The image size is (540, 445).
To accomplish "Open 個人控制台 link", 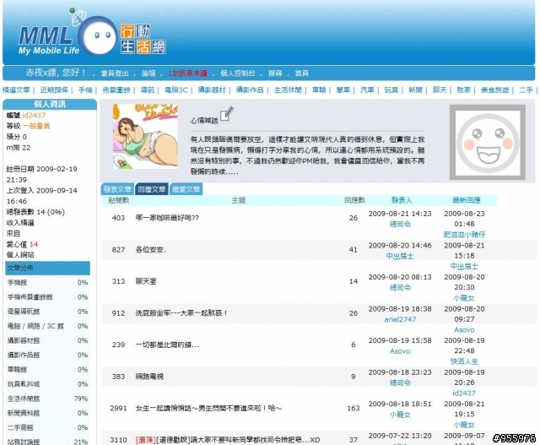I will point(238,73).
